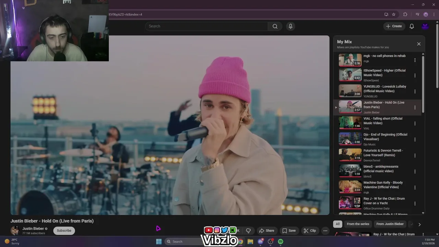Open Justin Bieber channel name link
The image size is (439, 247).
pyautogui.click(x=33, y=228)
